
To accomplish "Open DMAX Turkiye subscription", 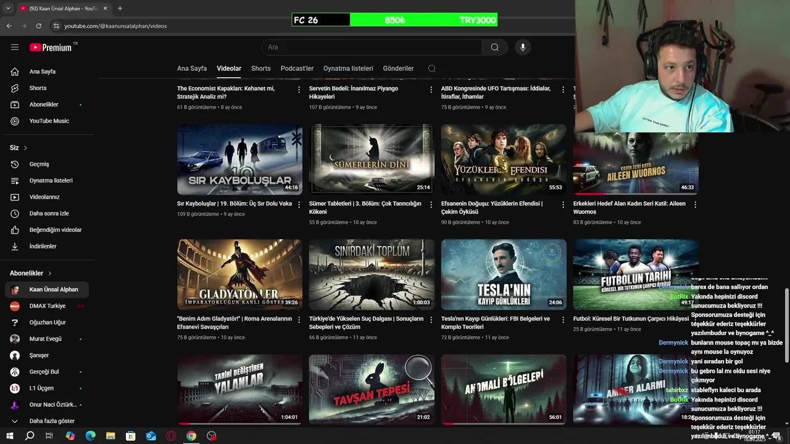I will (x=47, y=306).
